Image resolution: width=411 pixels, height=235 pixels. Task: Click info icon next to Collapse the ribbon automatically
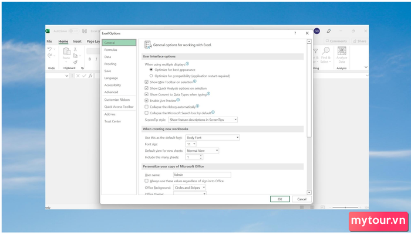tap(198, 106)
